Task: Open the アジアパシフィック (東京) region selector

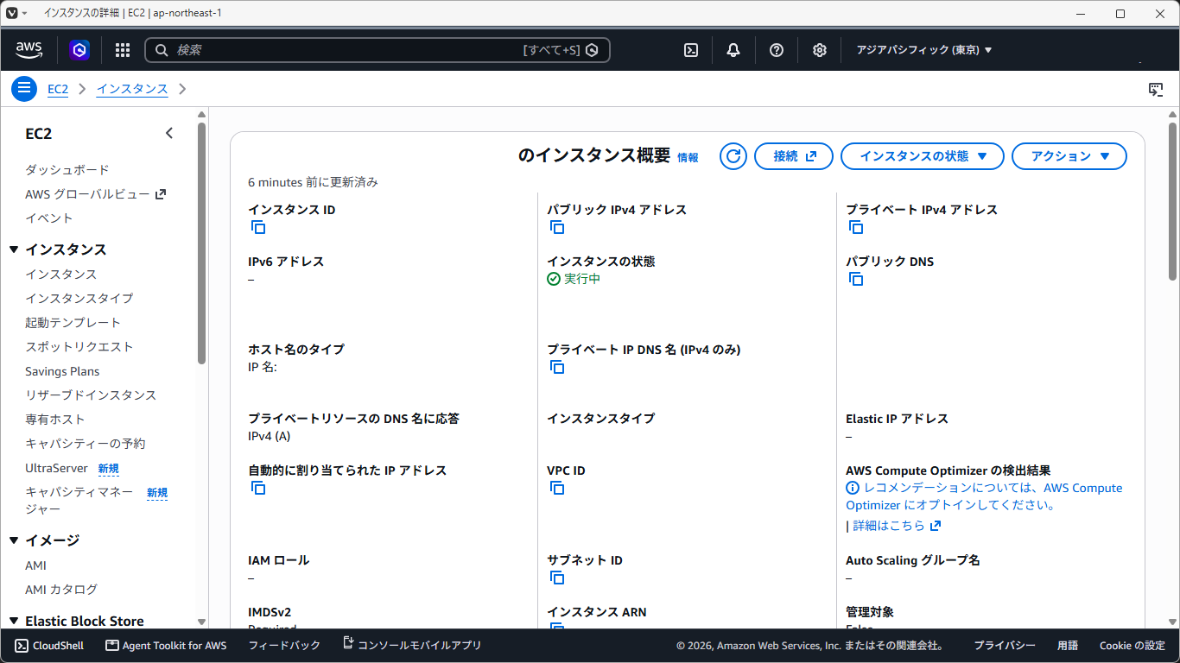Action: click(x=924, y=50)
